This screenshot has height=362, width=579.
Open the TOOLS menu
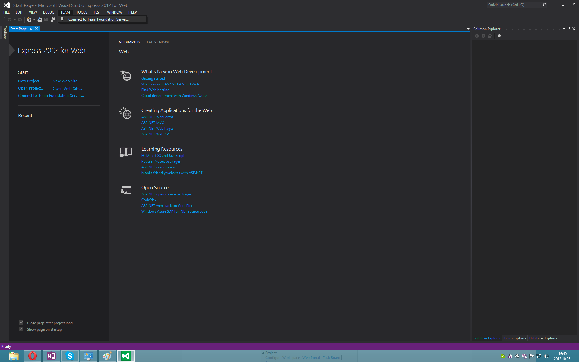coord(81,12)
